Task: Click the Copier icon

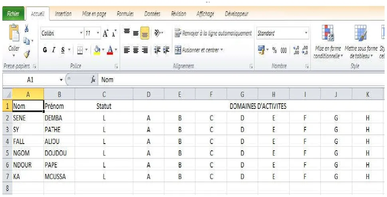Action: pos(26,40)
